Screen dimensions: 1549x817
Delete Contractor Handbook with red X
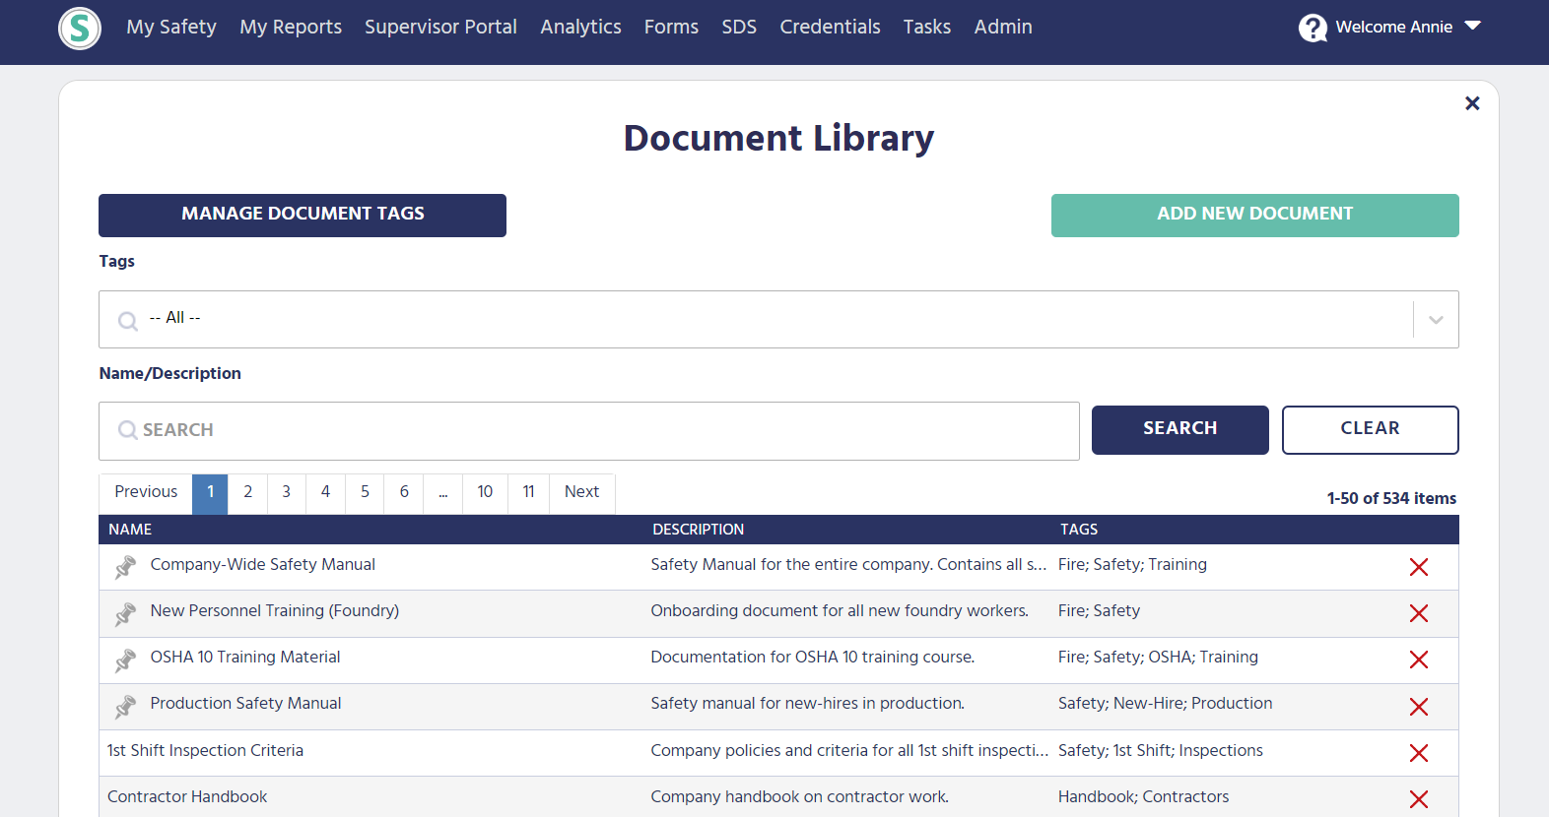pos(1419,799)
